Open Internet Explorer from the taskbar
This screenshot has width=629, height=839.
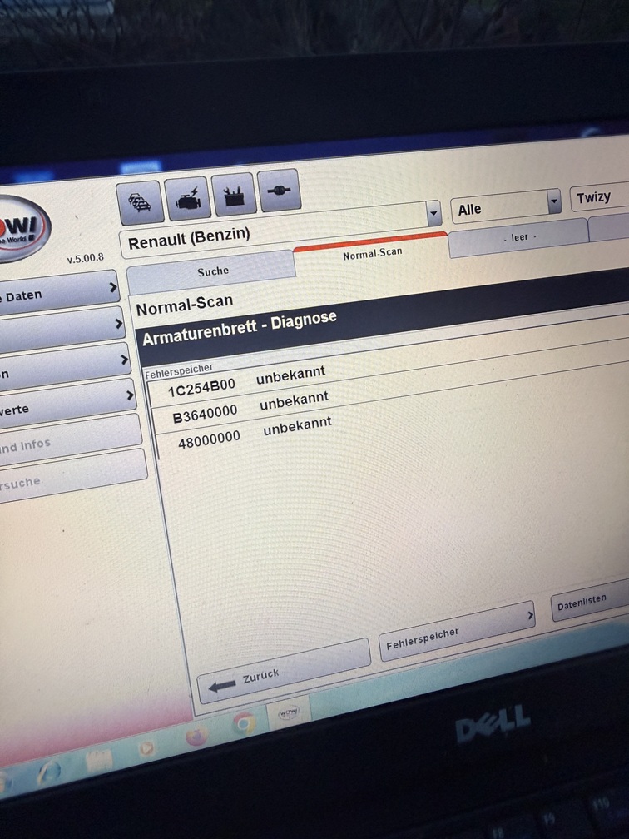coord(48,771)
